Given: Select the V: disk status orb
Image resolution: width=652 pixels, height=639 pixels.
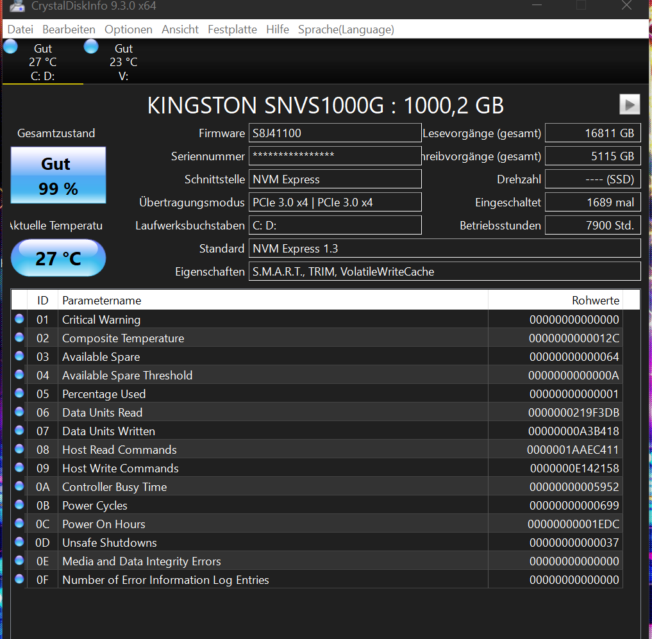Looking at the screenshot, I should [x=91, y=47].
